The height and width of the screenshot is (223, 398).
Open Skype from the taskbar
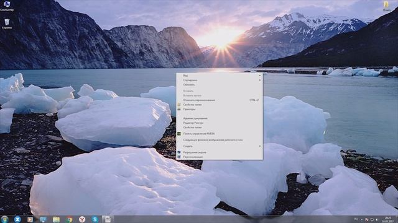pos(95,219)
